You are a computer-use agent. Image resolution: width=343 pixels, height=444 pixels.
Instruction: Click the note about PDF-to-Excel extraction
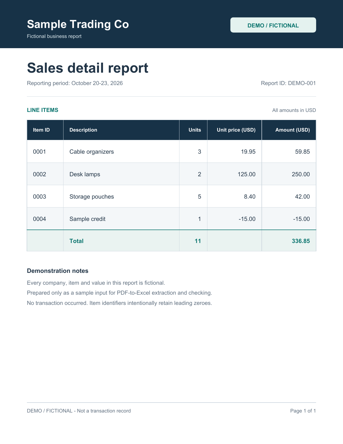[119, 293]
